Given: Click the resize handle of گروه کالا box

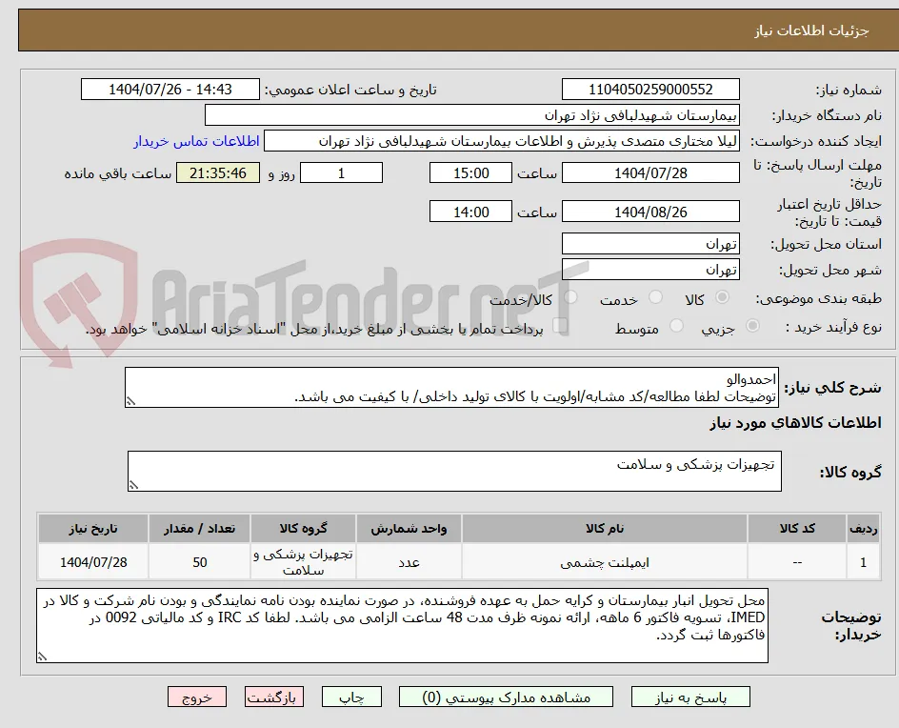Looking at the screenshot, I should [x=133, y=485].
